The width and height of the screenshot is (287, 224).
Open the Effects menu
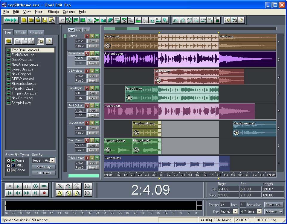[53, 12]
